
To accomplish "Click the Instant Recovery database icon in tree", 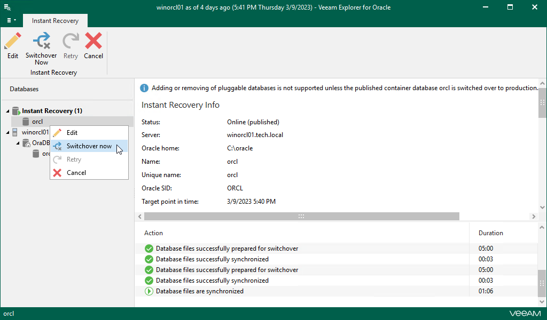I will 16,111.
